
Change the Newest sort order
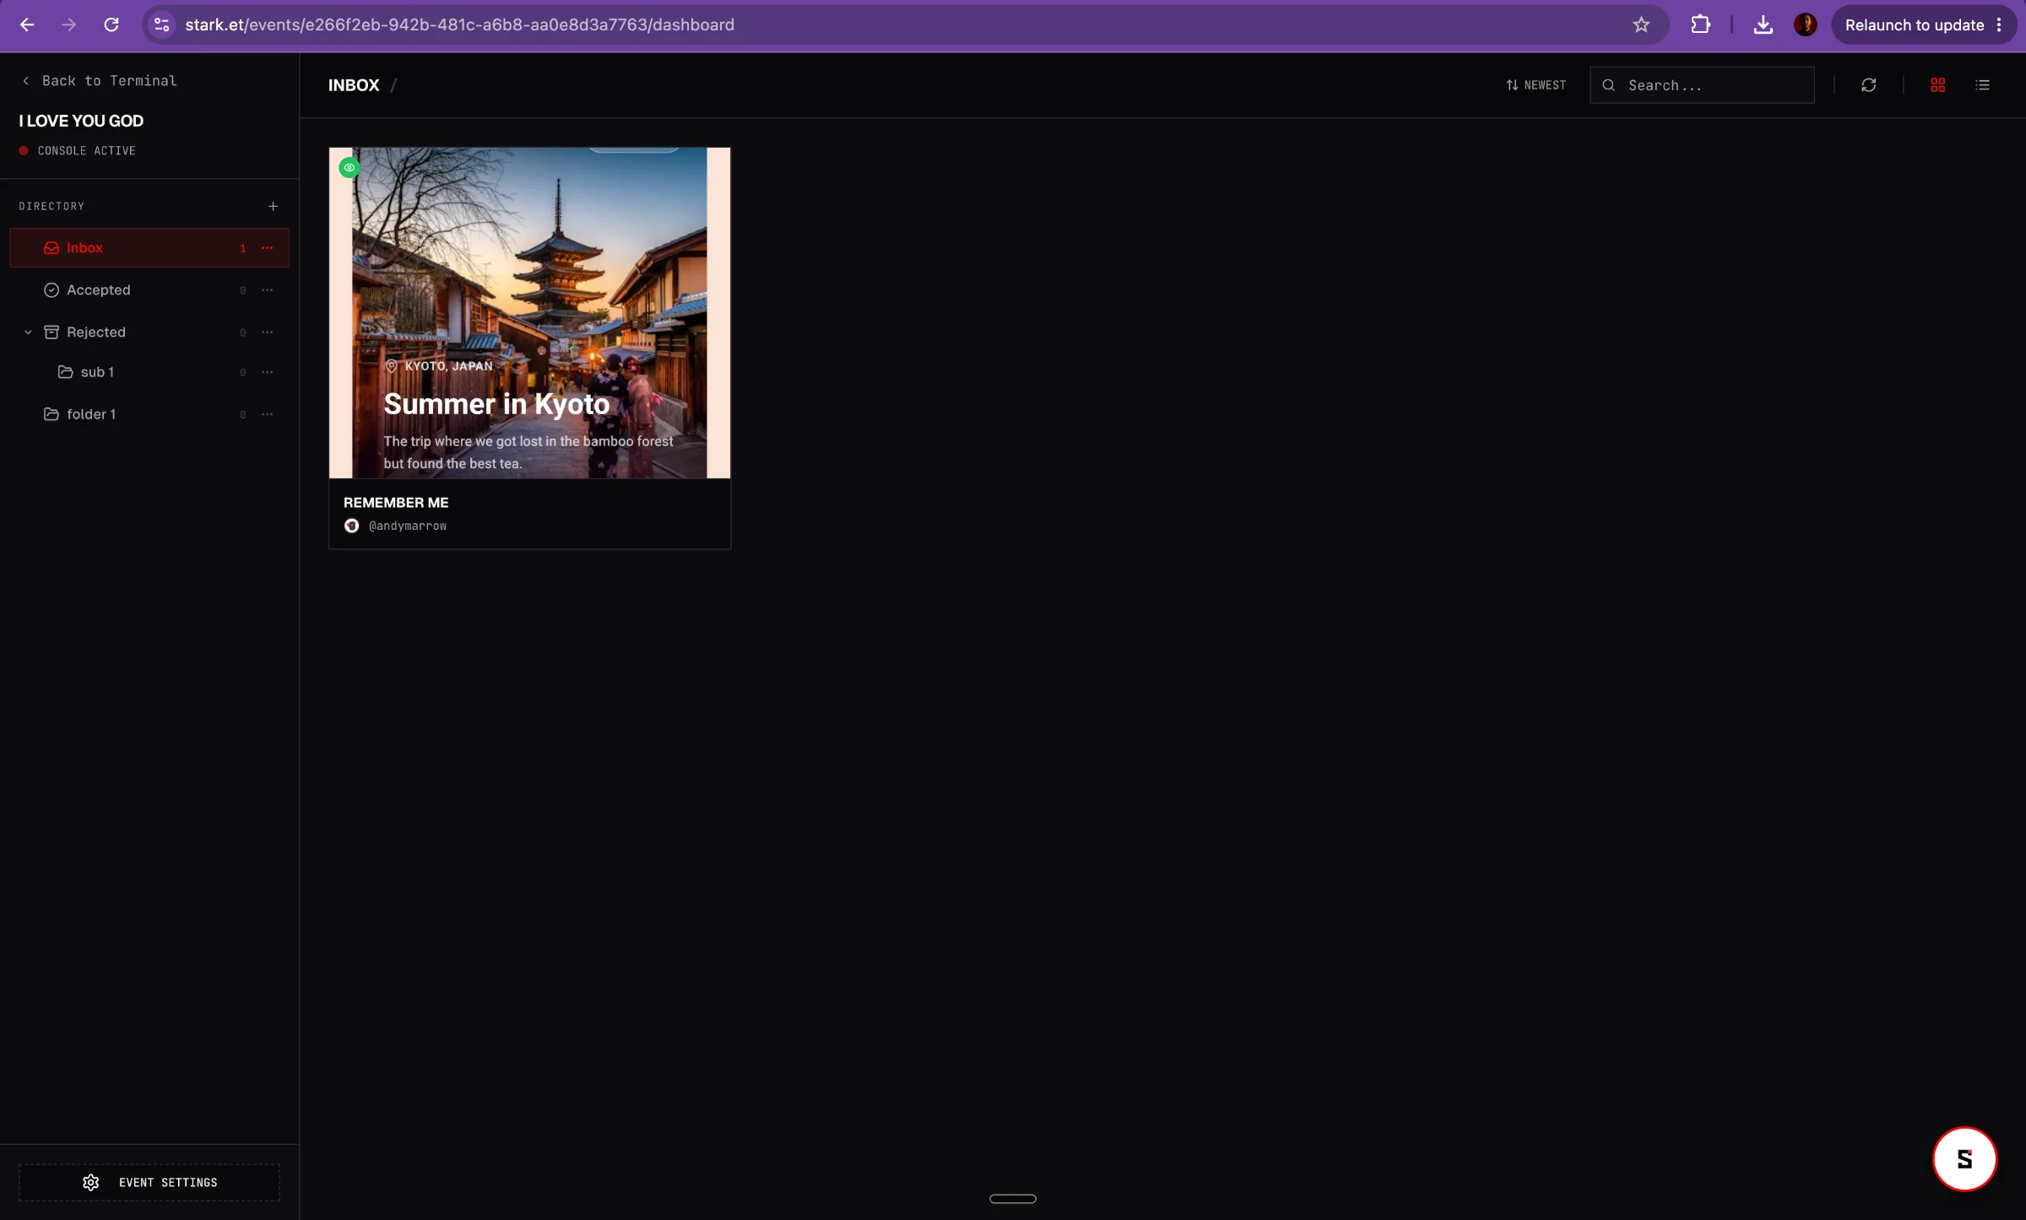(x=1536, y=85)
